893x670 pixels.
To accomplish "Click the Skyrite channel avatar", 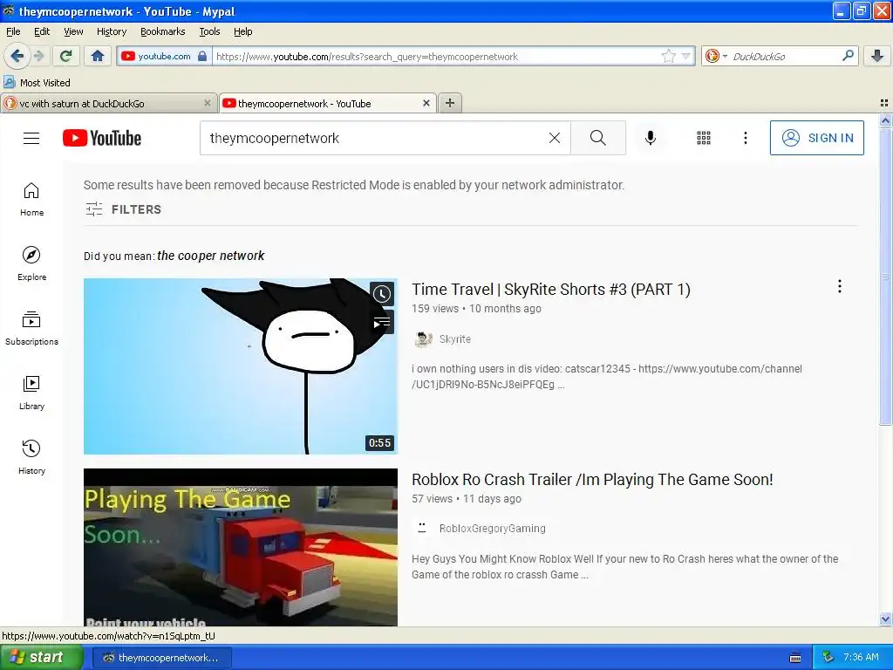I will click(x=423, y=339).
